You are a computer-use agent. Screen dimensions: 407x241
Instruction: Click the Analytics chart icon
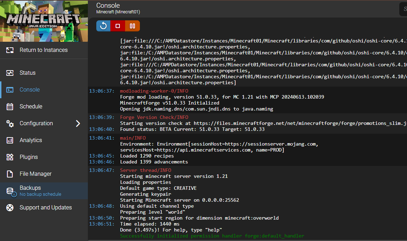(x=10, y=140)
